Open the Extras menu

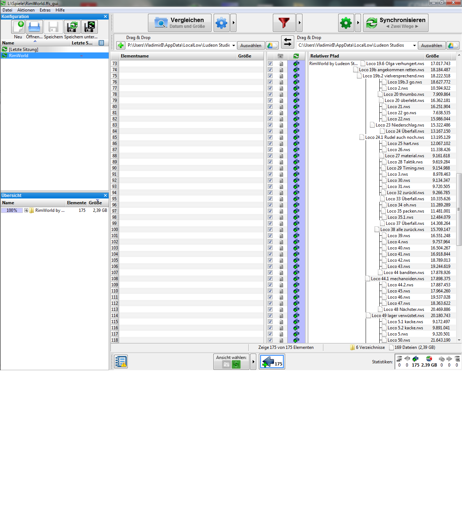45,10
